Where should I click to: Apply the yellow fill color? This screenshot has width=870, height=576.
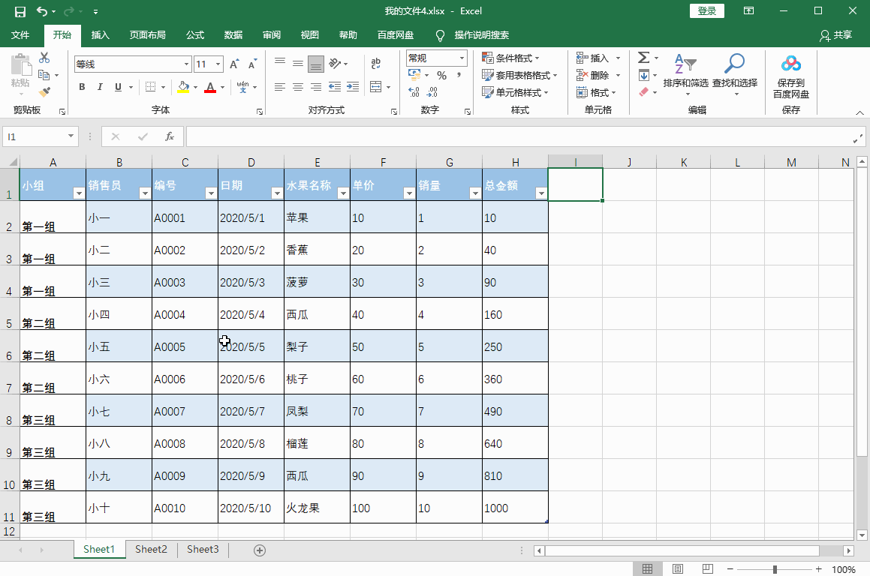pos(183,87)
